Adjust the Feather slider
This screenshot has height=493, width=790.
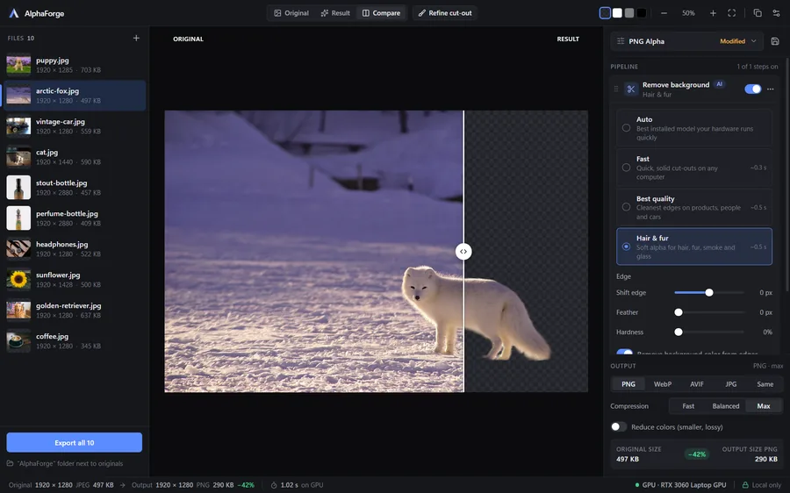pyautogui.click(x=709, y=312)
